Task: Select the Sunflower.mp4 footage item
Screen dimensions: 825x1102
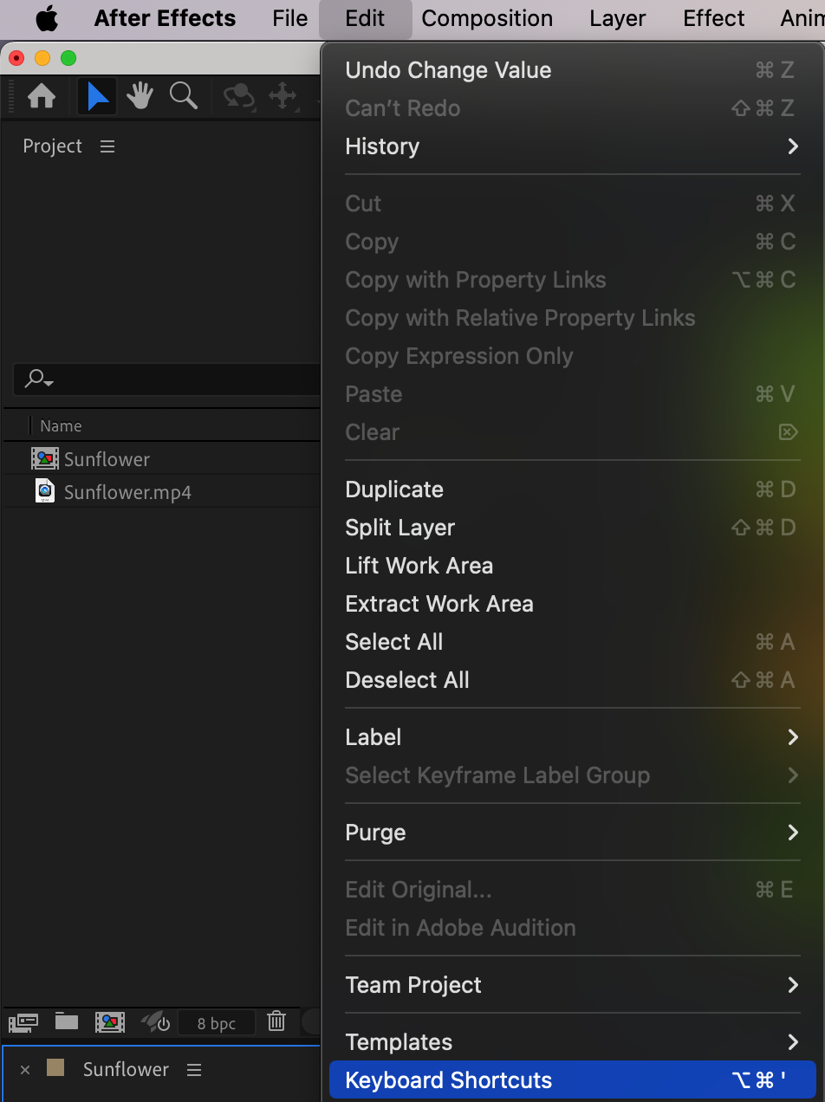Action: coord(127,492)
